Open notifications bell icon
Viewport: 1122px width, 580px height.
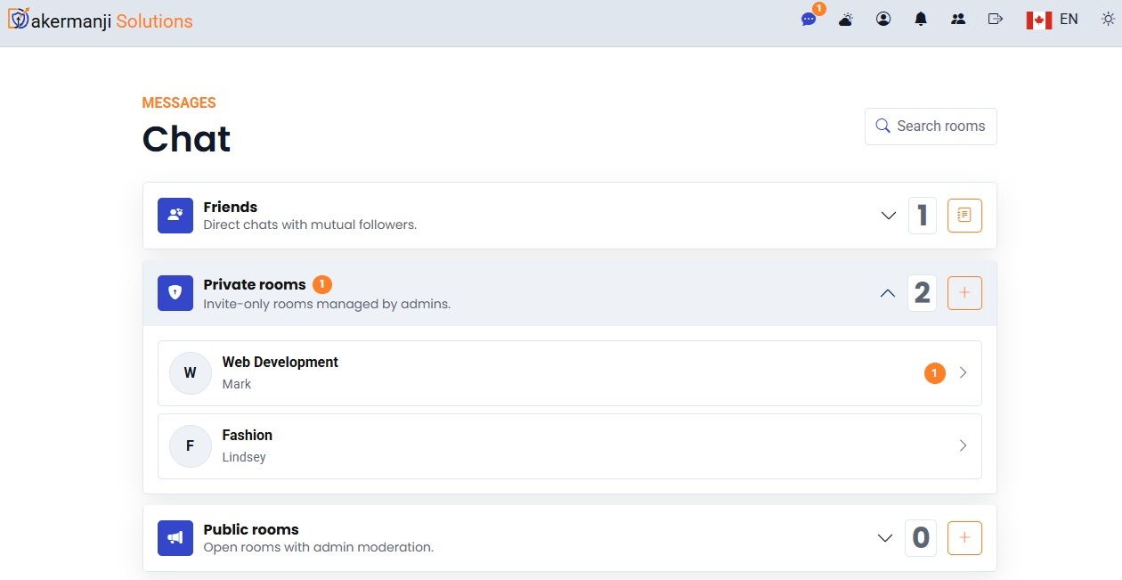[921, 19]
